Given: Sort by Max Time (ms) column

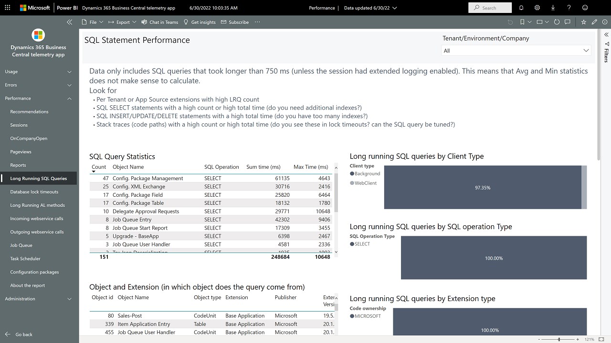Looking at the screenshot, I should coord(311,167).
